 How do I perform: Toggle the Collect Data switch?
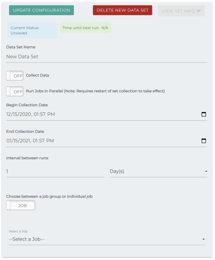[x=14, y=76]
